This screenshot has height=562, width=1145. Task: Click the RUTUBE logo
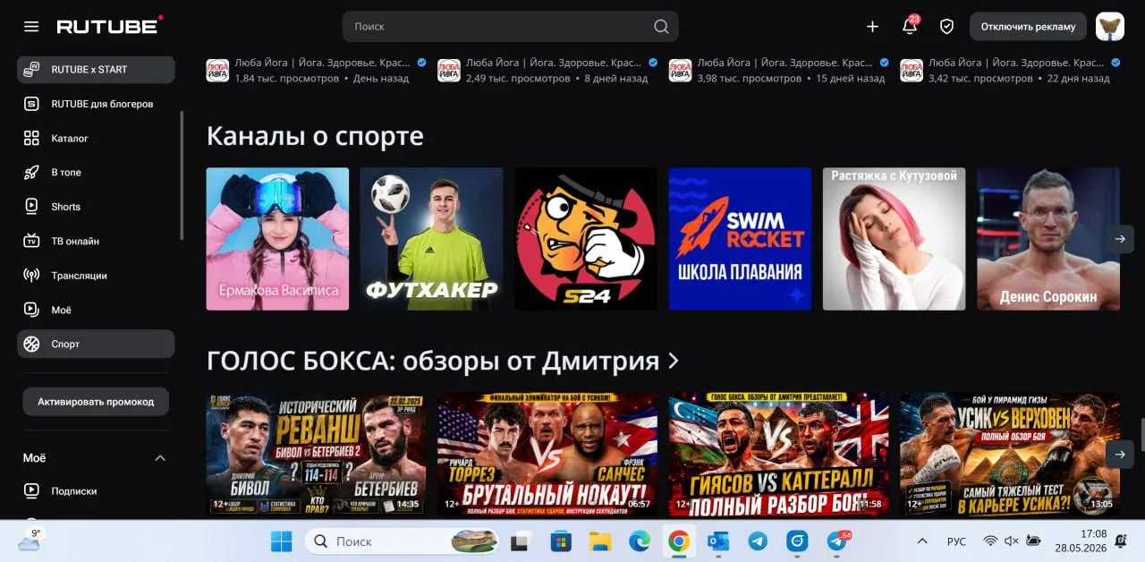(x=110, y=26)
